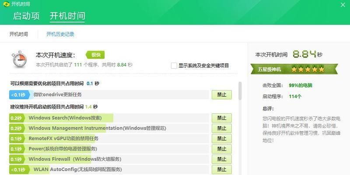Select the Windows Firewall row text
The width and height of the screenshot is (350, 175).
(75, 159)
